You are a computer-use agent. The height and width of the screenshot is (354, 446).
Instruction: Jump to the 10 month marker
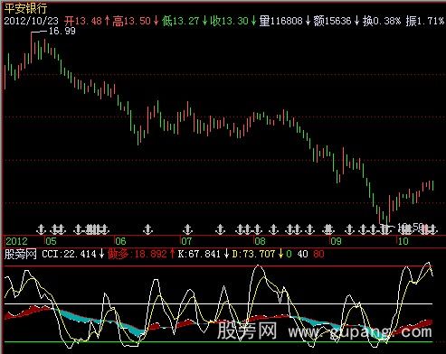point(403,241)
